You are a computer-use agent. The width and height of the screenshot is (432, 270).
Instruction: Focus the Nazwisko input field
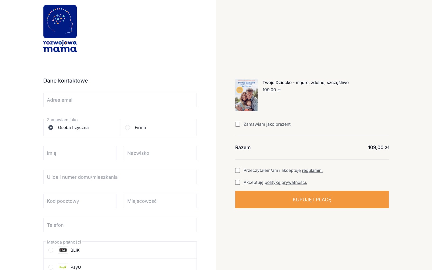(x=160, y=153)
